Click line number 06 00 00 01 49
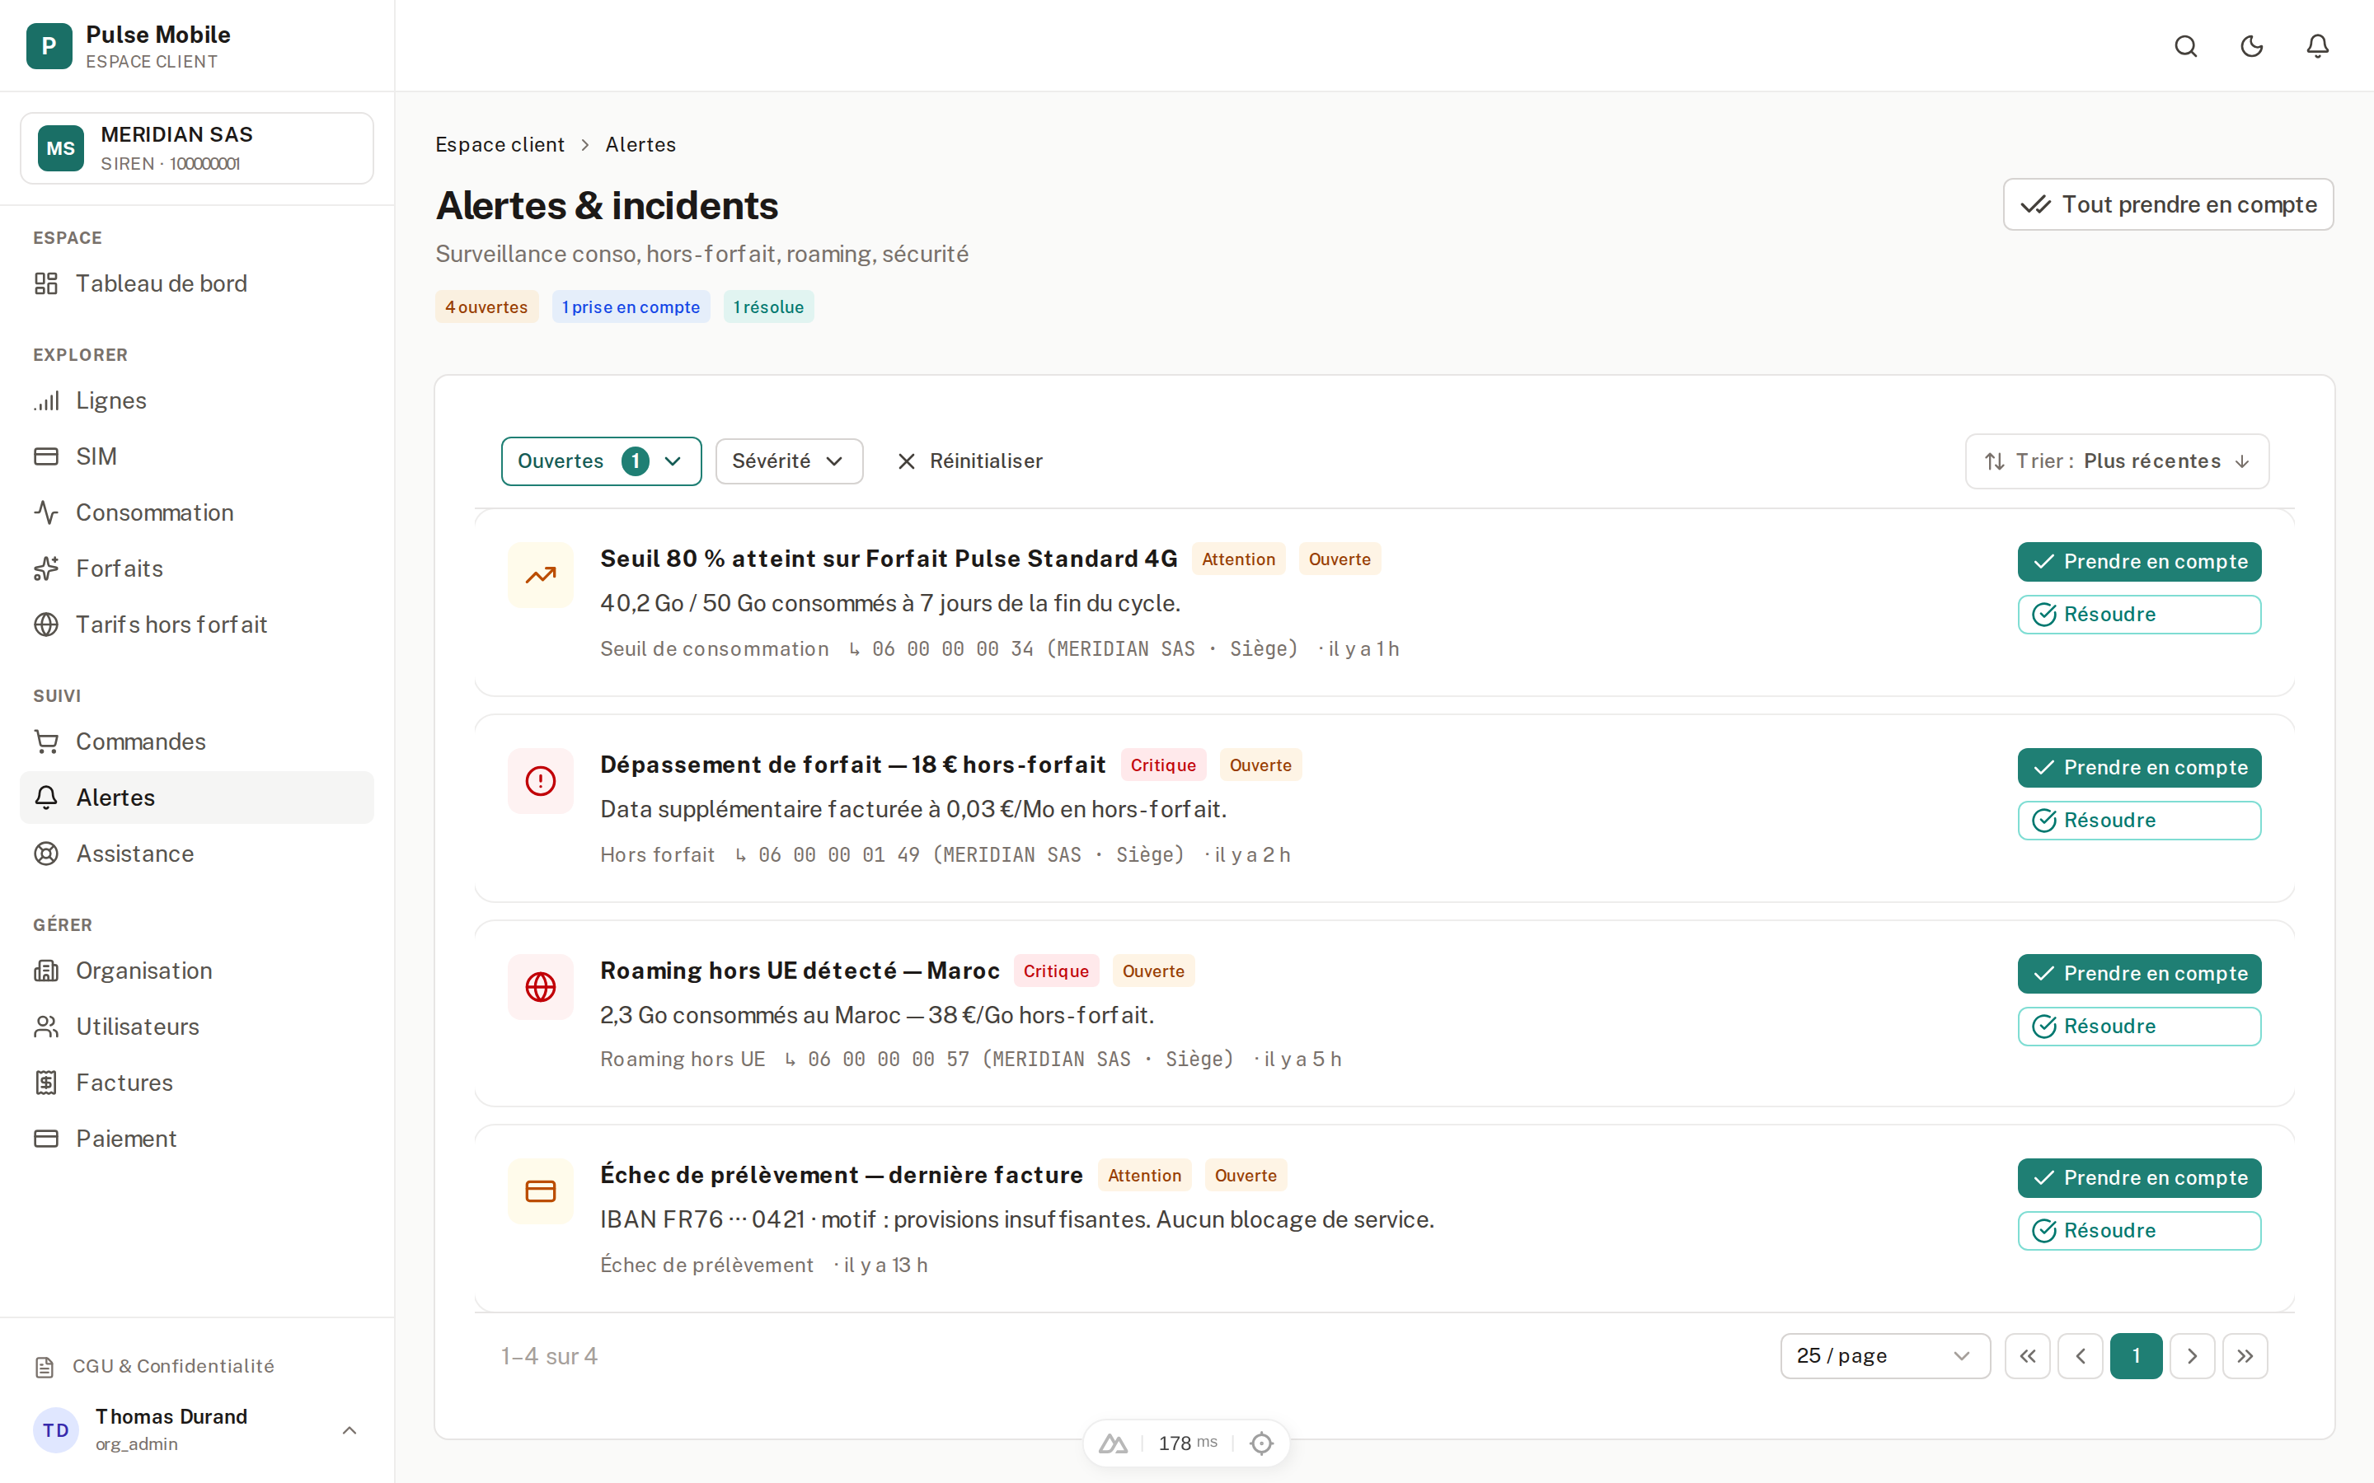 [839, 855]
